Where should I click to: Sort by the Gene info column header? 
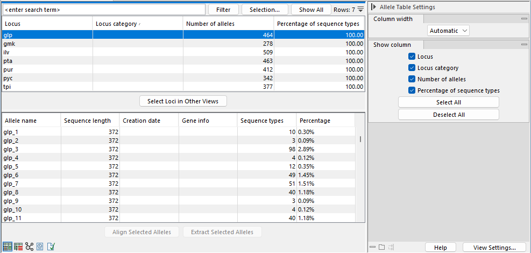tap(208, 121)
